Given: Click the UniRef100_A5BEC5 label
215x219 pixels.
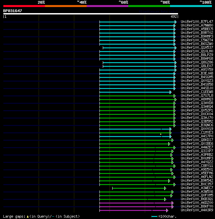Looking at the screenshot, I should click(197, 29).
